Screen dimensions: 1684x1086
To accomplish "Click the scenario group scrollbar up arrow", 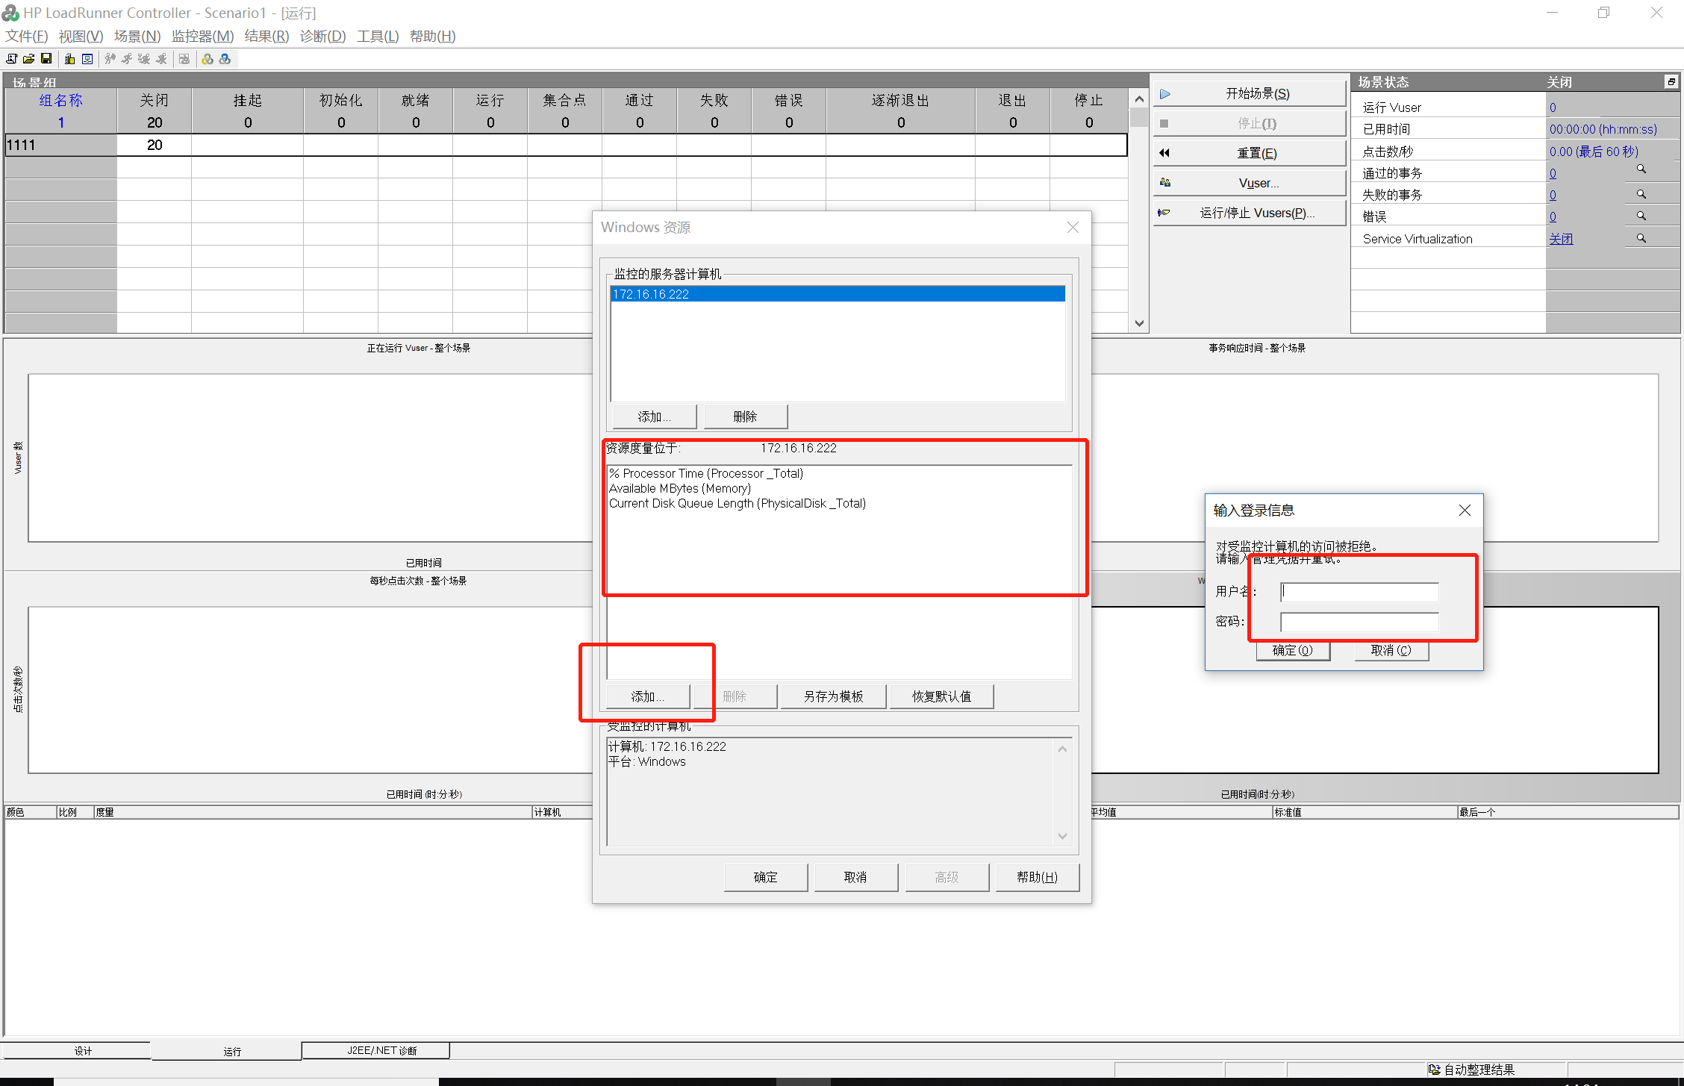I will [1138, 98].
